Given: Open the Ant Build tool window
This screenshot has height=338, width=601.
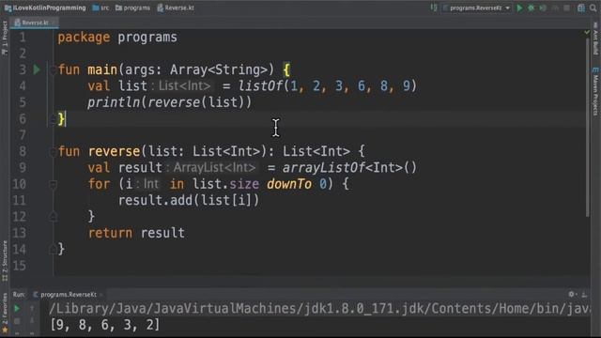Looking at the screenshot, I should [x=595, y=38].
